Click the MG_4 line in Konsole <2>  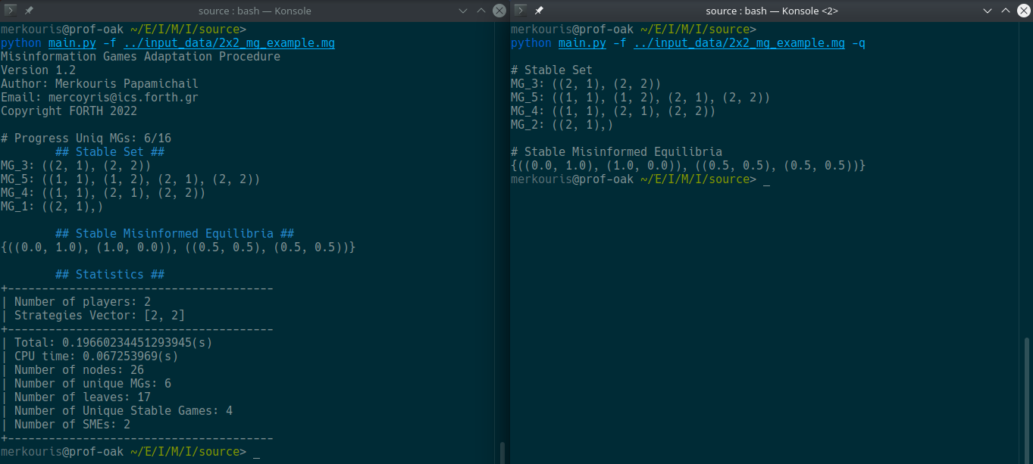tap(613, 111)
